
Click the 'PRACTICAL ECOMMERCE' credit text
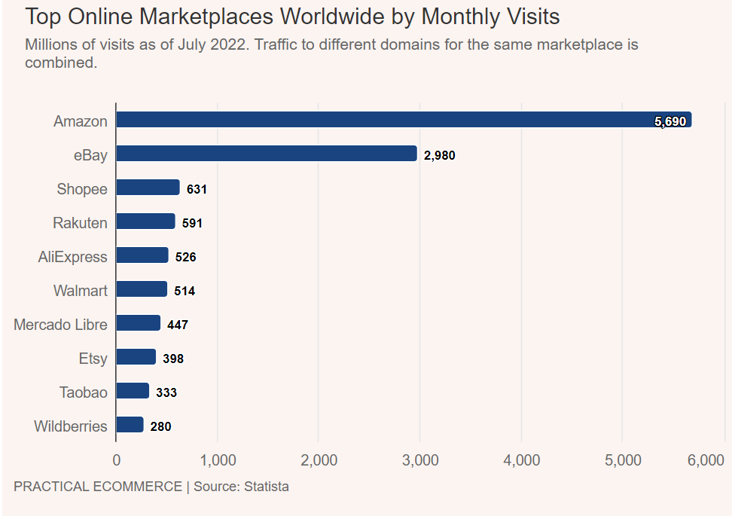98,487
